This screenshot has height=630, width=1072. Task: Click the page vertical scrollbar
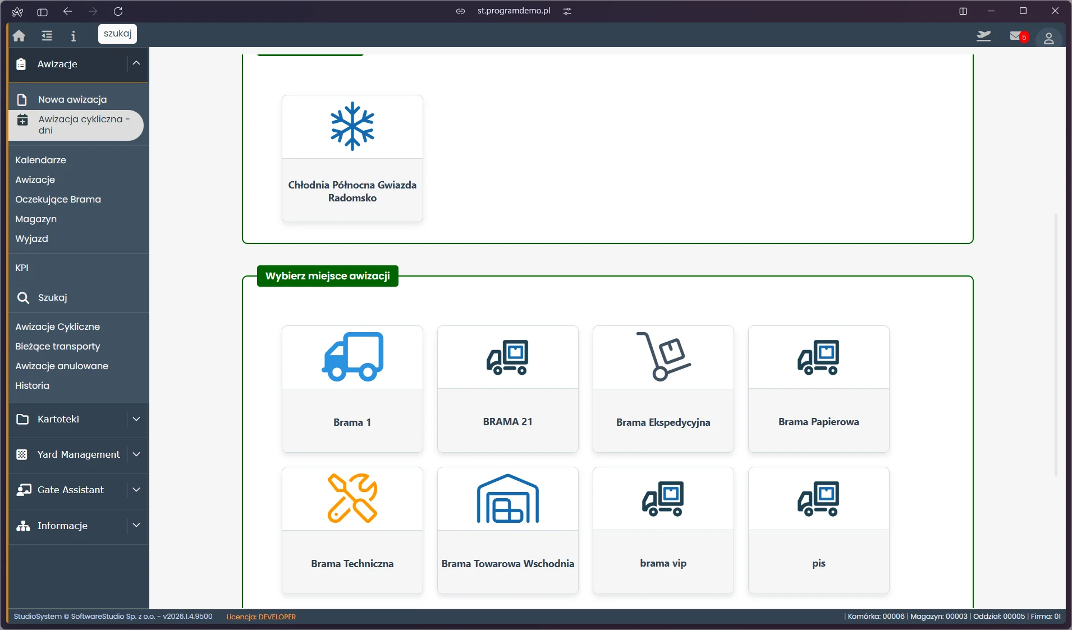coord(1056,345)
